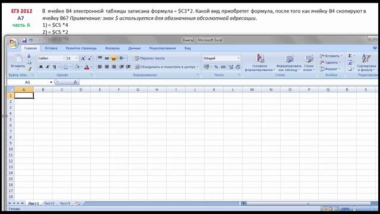Click the formula bar input field
This screenshot has width=380, height=214.
(x=228, y=82)
